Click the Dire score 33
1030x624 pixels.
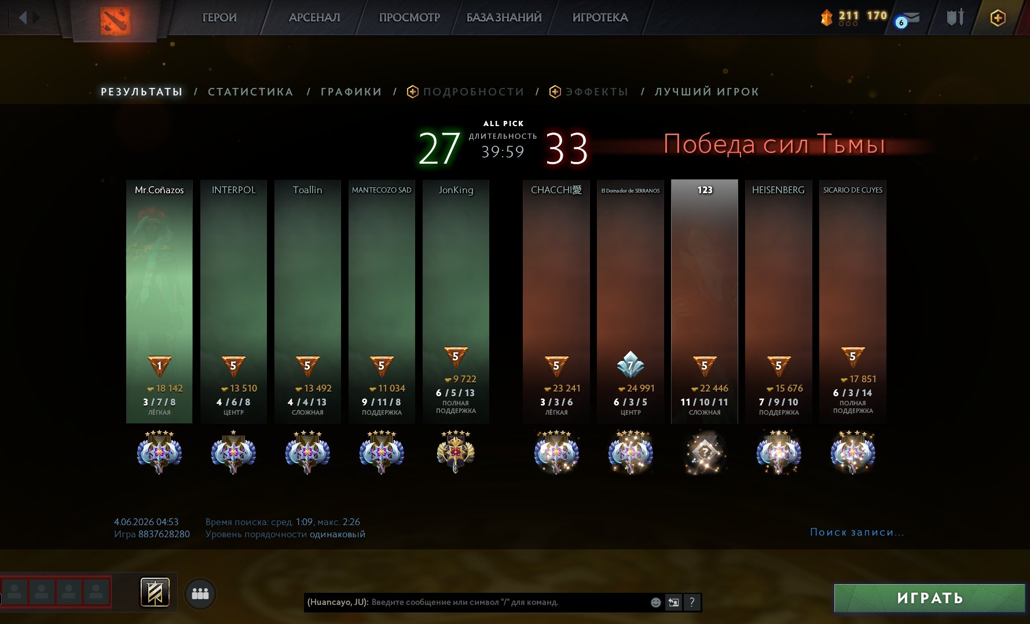click(567, 148)
